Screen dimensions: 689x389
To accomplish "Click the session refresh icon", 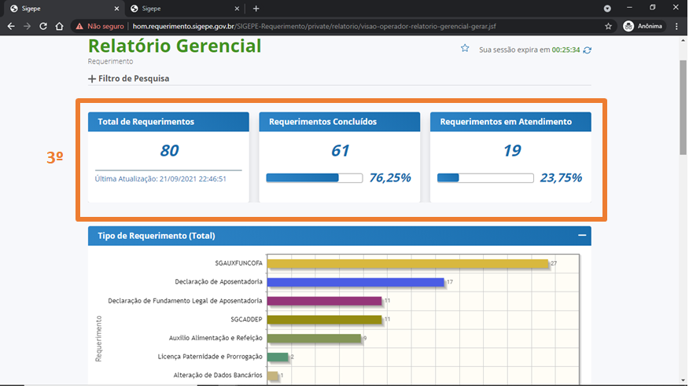I will [x=588, y=50].
